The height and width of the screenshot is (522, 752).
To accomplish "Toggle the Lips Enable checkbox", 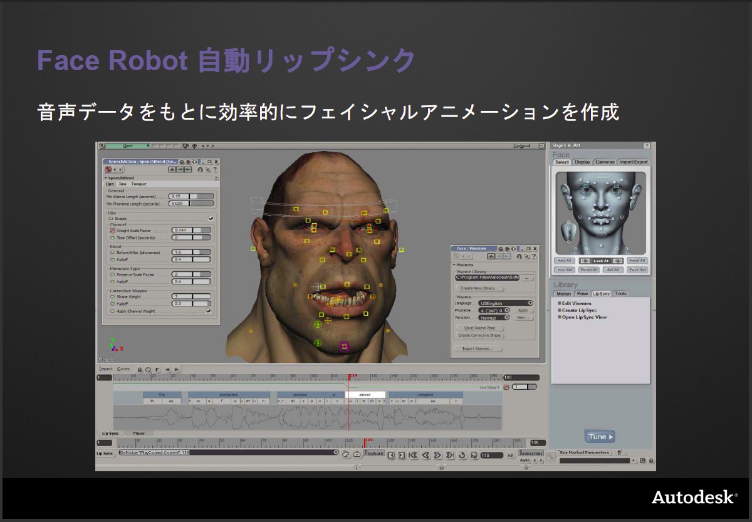I will (211, 219).
